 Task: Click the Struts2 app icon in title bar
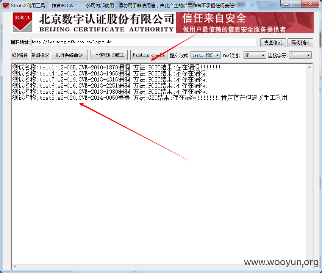coord(6,5)
